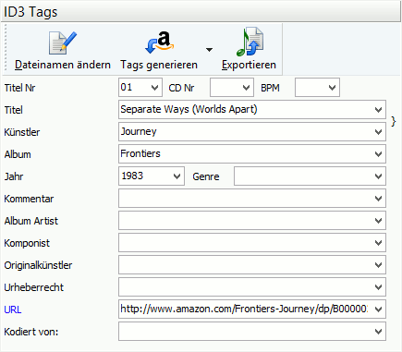
Task: Expand the CD Nr dropdown
Action: click(x=246, y=88)
